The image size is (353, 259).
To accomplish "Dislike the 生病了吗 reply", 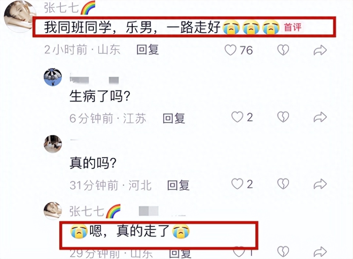I will coord(283,117).
